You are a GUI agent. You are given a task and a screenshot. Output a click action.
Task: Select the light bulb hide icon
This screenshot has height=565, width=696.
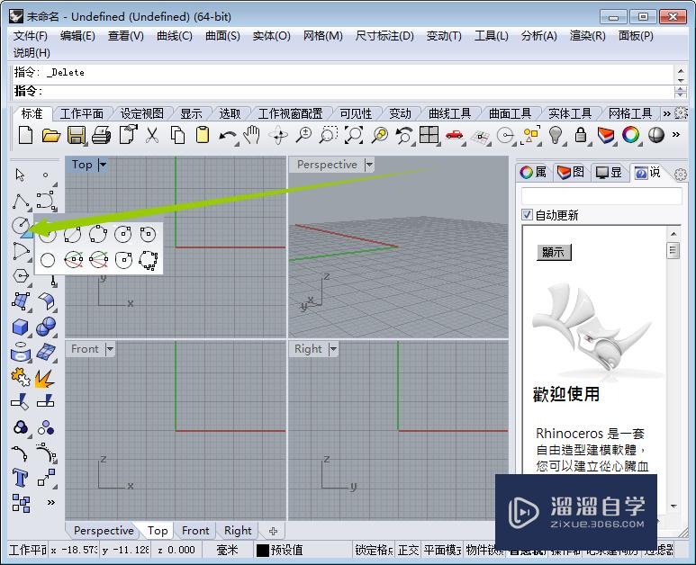[556, 135]
